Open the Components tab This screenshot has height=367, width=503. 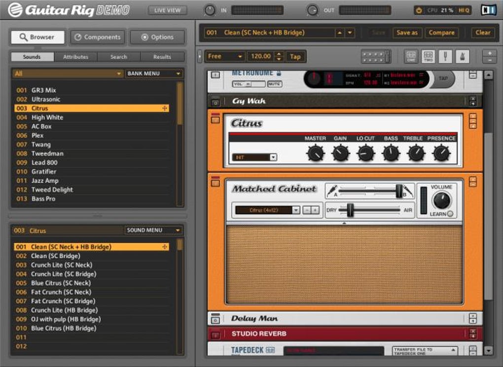[98, 37]
